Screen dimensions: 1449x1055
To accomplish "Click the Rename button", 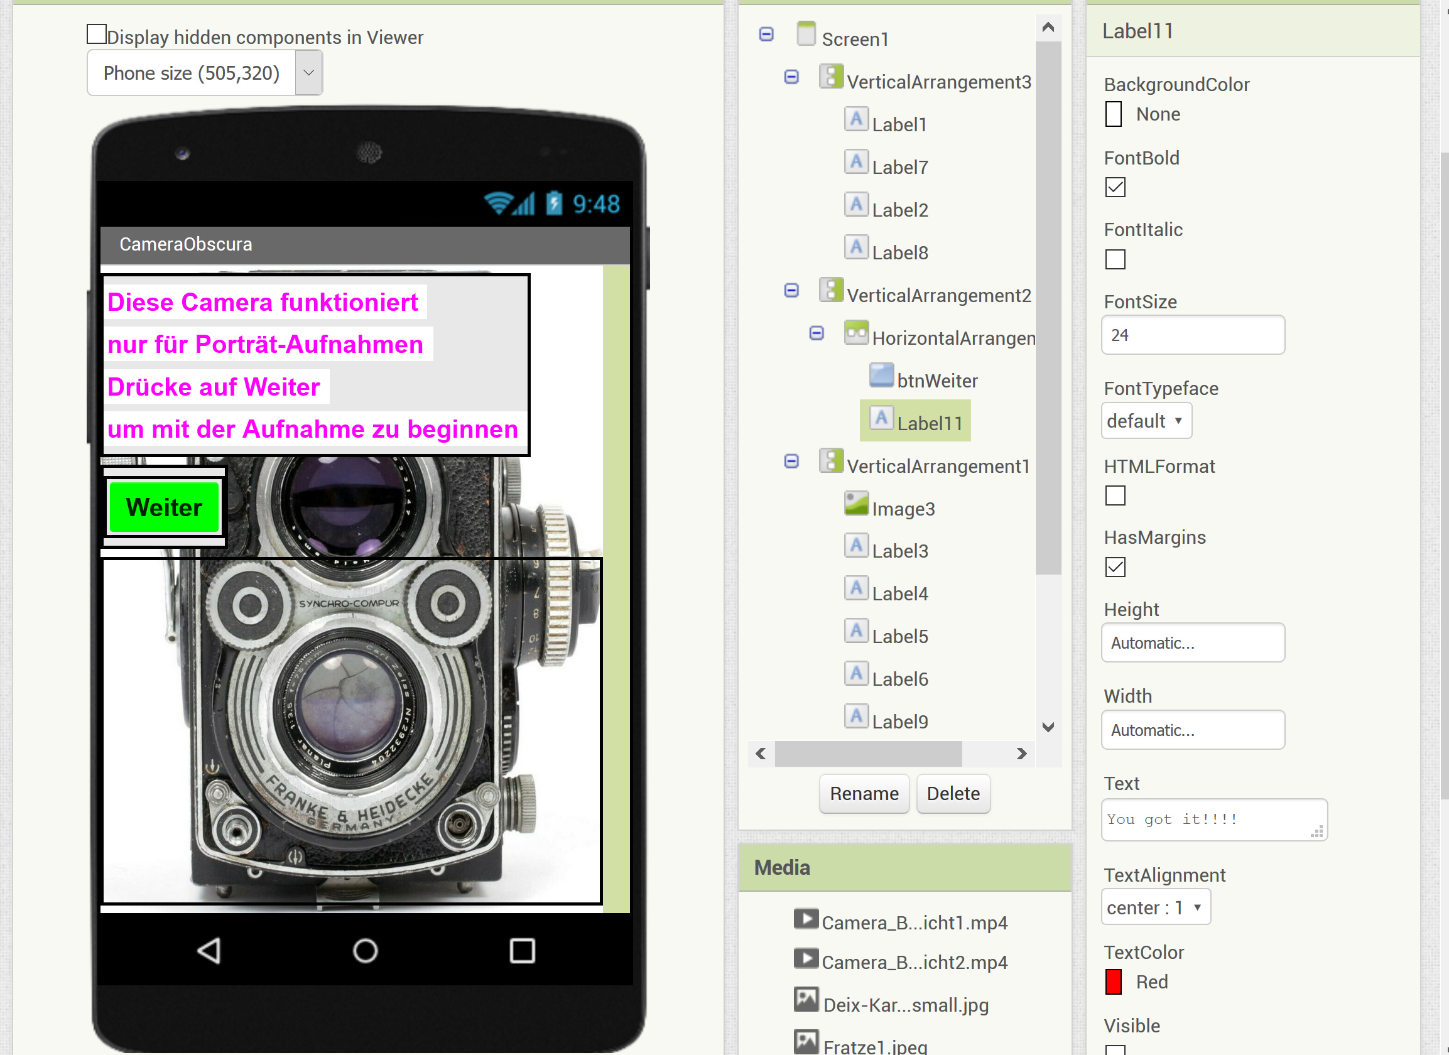I will click(x=864, y=793).
